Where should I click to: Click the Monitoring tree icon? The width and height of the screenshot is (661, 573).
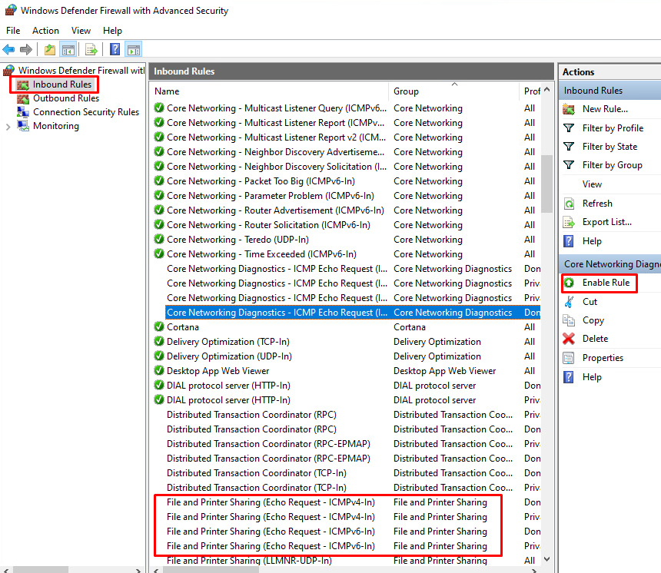23,126
